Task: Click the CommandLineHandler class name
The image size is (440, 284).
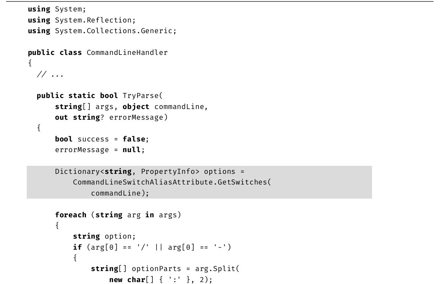Action: tap(127, 53)
